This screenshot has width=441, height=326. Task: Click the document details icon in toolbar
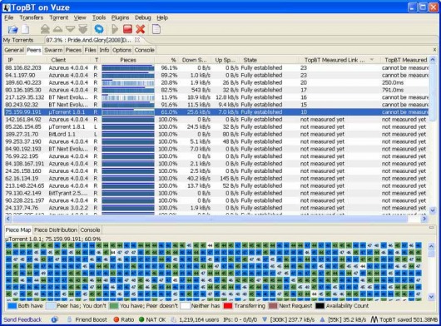[x=156, y=29]
